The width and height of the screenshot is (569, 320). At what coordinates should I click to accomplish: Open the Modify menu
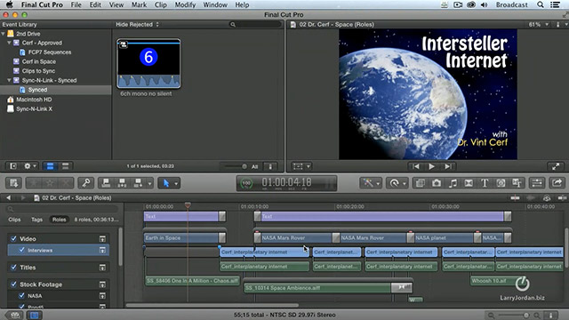coord(185,4)
